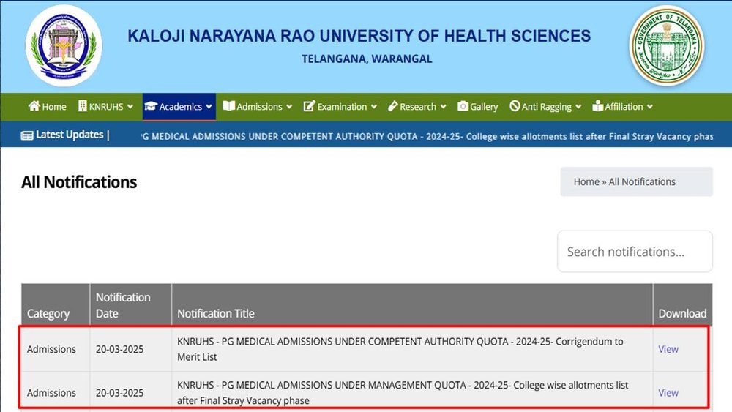The image size is (732, 412).
Task: Open the Gallery menu item
Action: (483, 107)
